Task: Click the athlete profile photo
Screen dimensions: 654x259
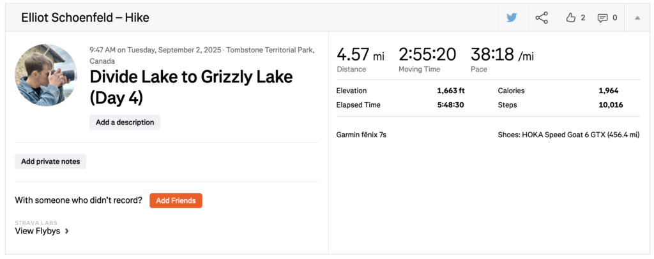Action: [45, 75]
